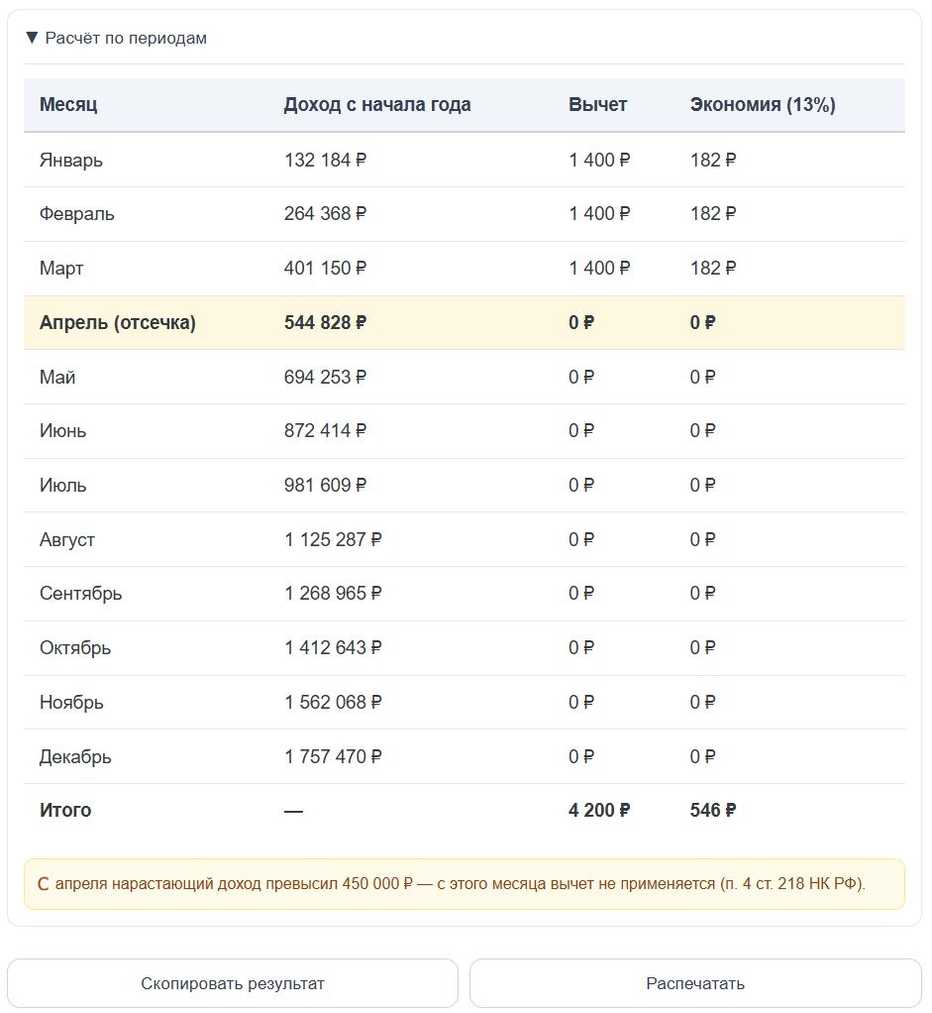Select the Декабрь income 1 757 470 ₽
This screenshot has width=932, height=1013.
coord(333,756)
